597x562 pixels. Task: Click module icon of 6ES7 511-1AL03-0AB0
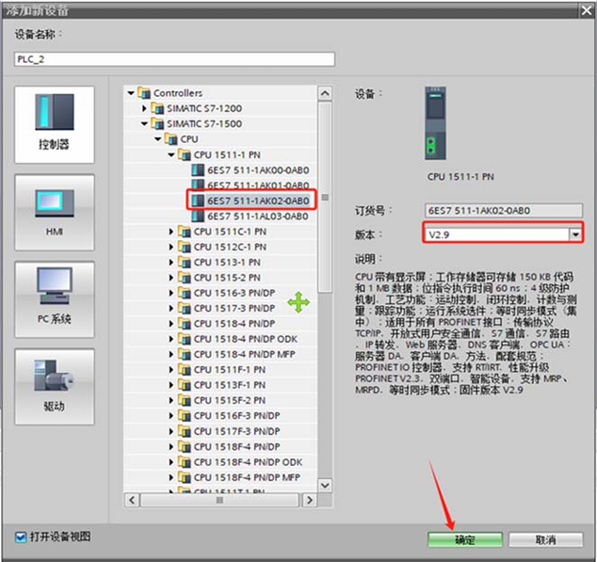198,216
